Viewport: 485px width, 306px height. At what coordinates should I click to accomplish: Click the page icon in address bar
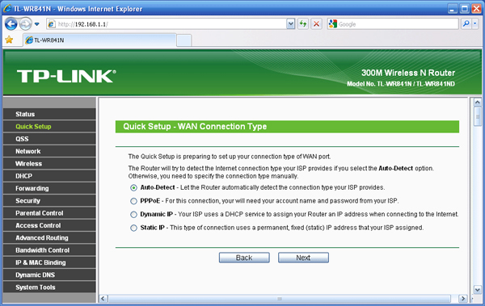(x=52, y=24)
